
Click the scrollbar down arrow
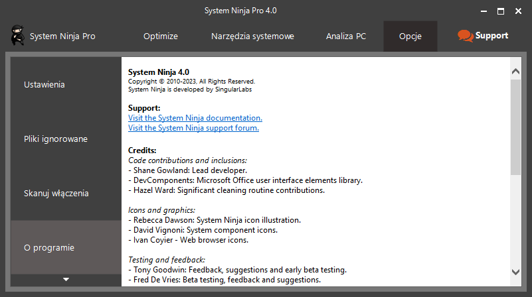coord(515,272)
